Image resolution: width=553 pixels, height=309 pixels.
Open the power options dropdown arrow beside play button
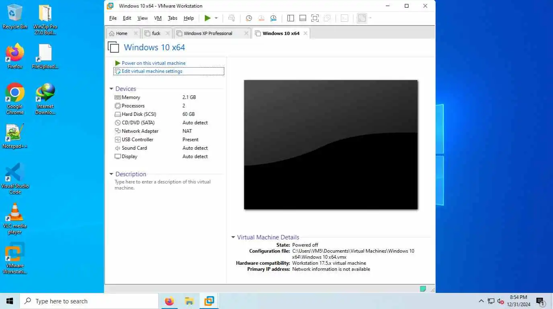[216, 18]
